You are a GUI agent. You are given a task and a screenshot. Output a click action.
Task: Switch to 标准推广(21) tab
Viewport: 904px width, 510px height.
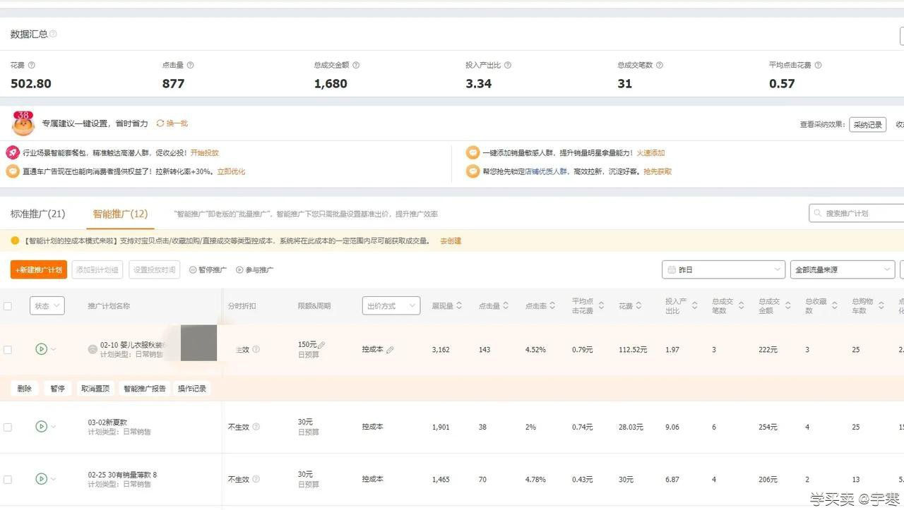pyautogui.click(x=37, y=214)
